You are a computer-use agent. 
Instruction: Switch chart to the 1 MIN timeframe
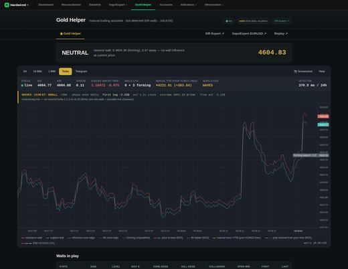pos(52,72)
